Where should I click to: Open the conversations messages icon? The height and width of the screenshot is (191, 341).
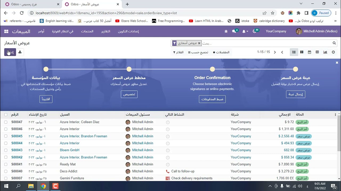coord(235,31)
